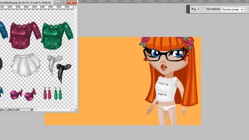Click the vertical scrollbar down arrow
This screenshot has height=140, width=249.
tap(76, 106)
